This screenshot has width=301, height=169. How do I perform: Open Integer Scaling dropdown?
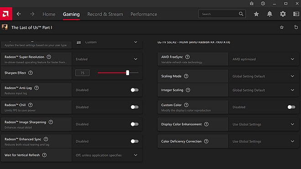tap(264, 90)
